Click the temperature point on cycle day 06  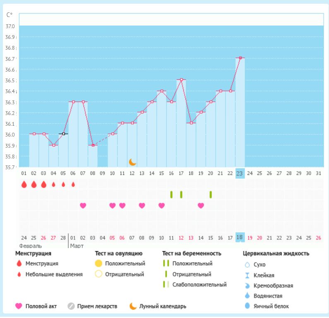[x=73, y=102]
